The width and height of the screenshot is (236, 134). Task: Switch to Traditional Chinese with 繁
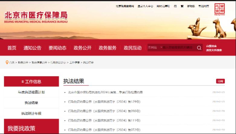tap(182, 6)
